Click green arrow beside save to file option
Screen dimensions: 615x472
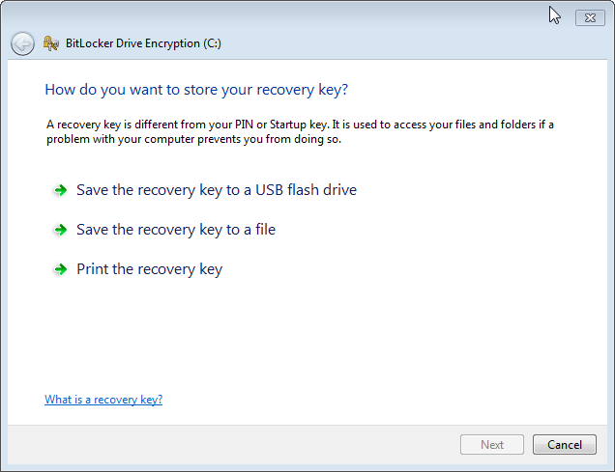pos(60,230)
